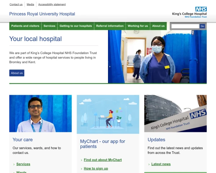The image size is (216, 173).
Task: Open the Referral information menu
Action: click(x=110, y=26)
